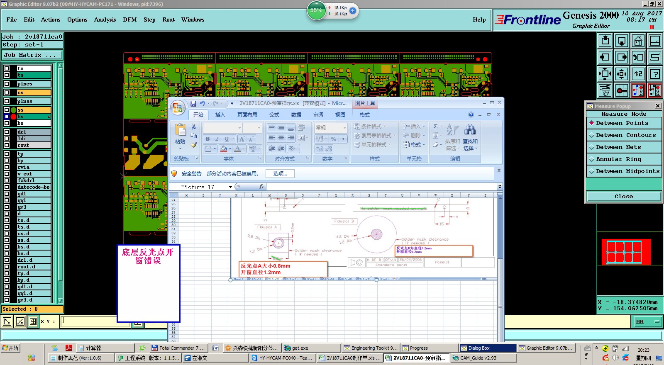Click the Format Painter brush icon in Excel
The height and width of the screenshot is (365, 664).
[x=193, y=145]
